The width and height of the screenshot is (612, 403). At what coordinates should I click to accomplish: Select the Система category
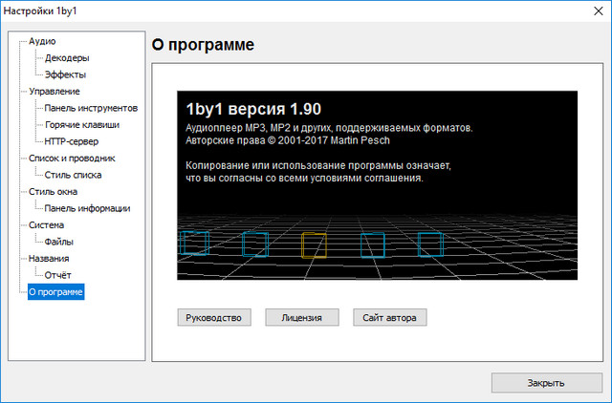pyautogui.click(x=46, y=225)
